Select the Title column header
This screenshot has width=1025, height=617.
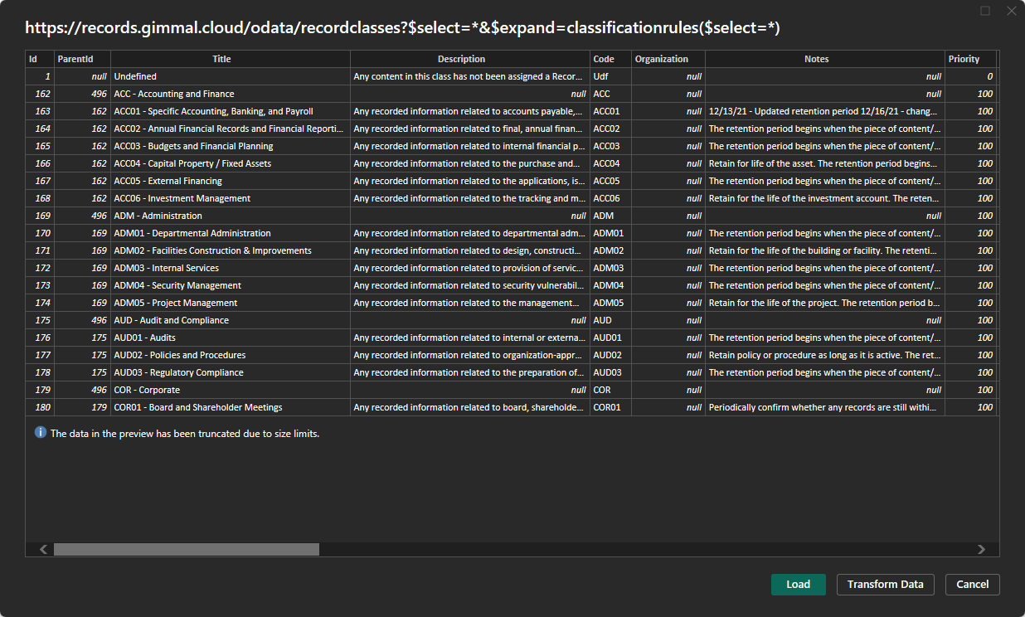(221, 59)
